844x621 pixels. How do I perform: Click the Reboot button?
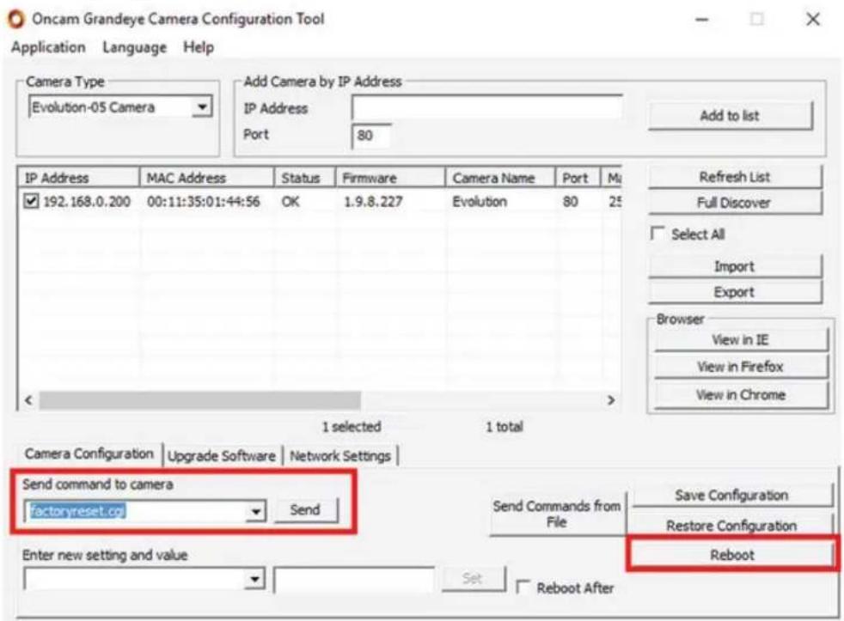click(731, 555)
